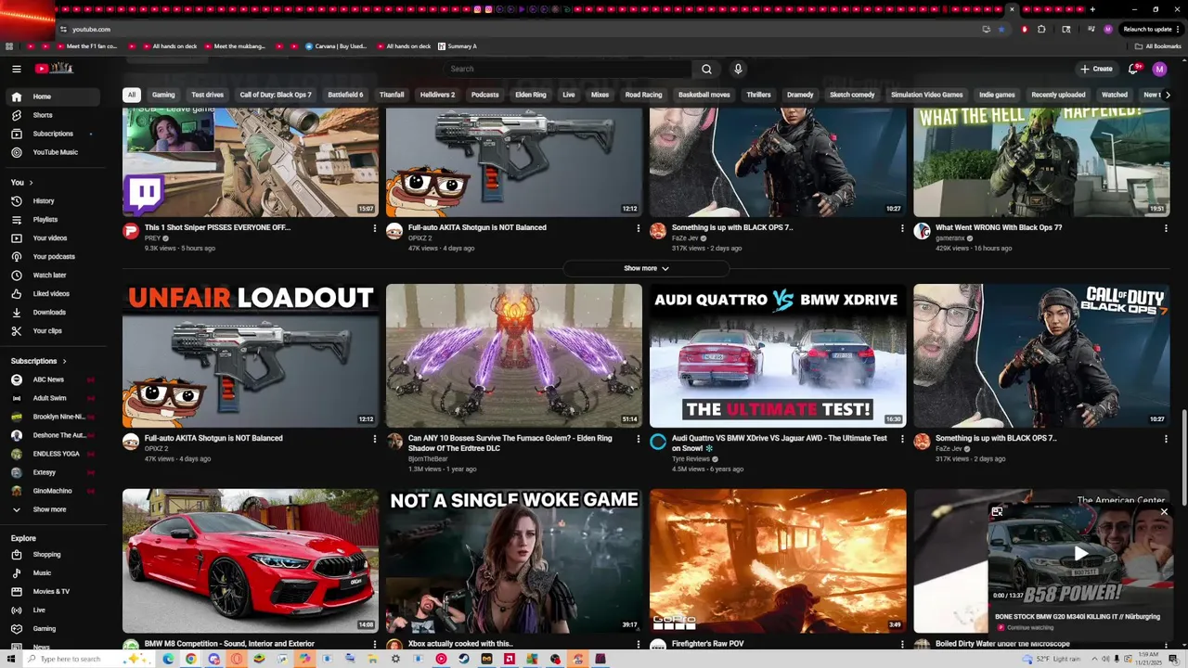Open Gaming under Explore
The image size is (1188, 668).
51,629
